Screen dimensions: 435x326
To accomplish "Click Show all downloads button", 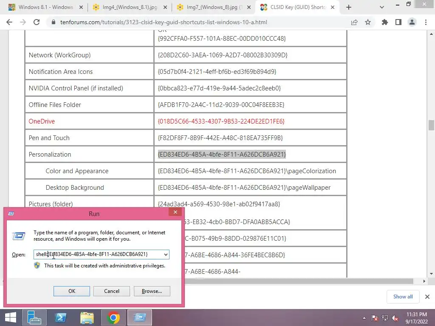I will [x=403, y=297].
